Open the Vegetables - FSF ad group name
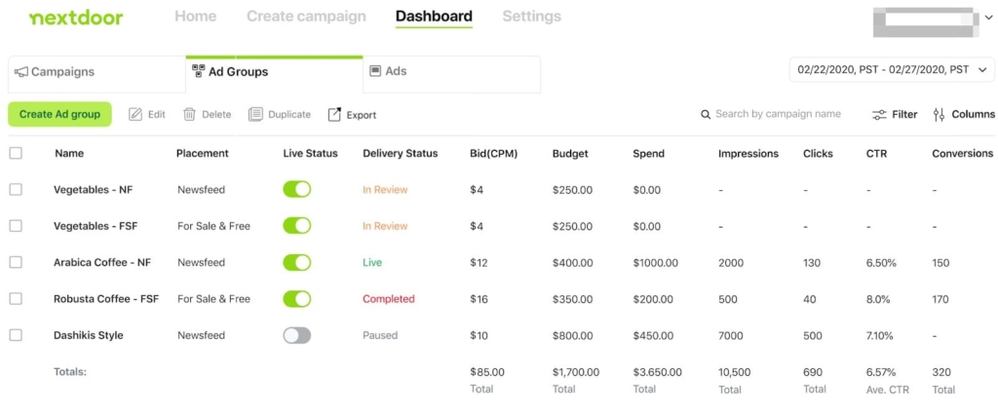 96,226
